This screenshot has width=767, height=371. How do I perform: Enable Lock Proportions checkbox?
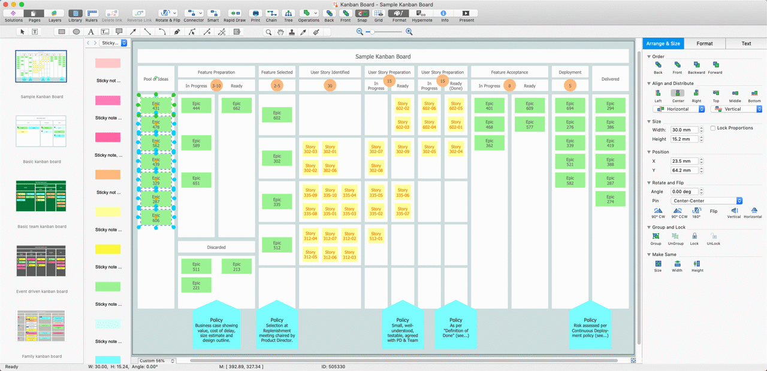tap(712, 128)
